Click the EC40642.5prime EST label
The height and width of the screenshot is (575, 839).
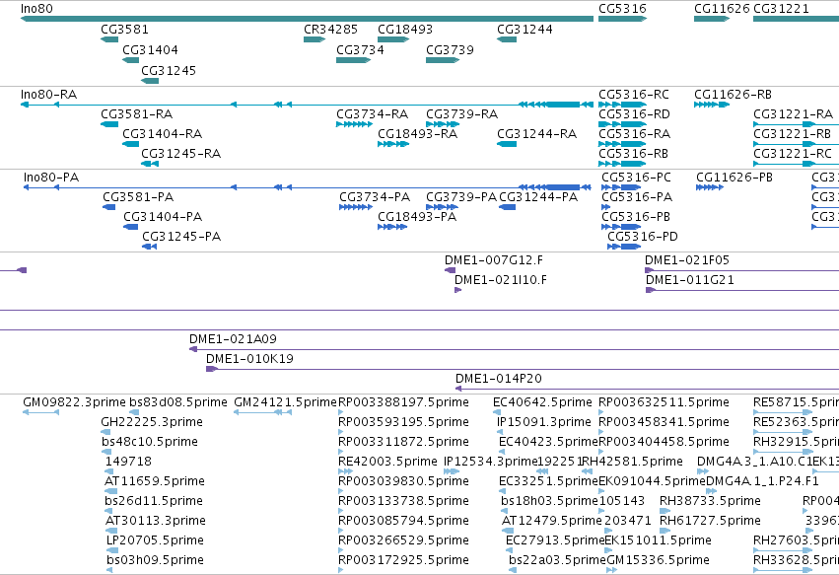tap(542, 402)
